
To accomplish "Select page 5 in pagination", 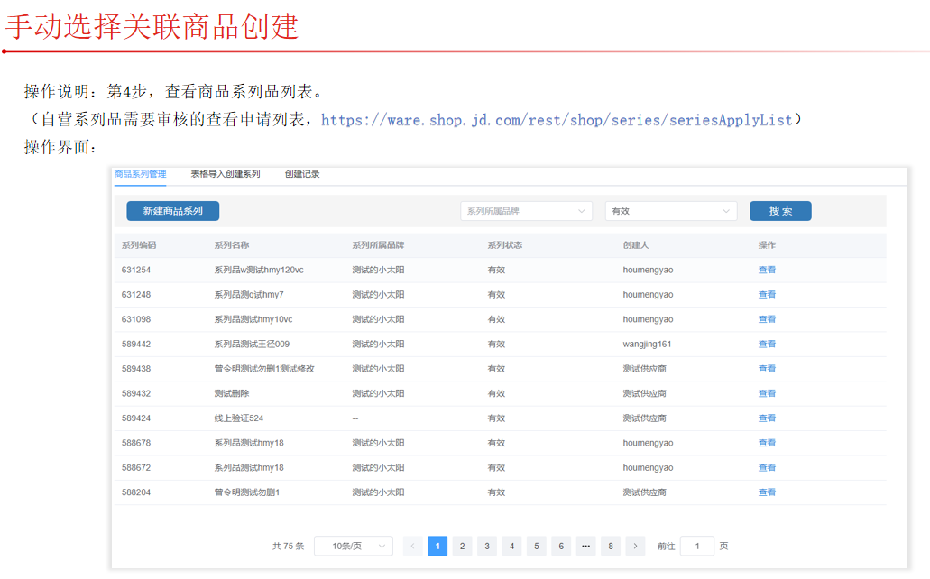I will (x=536, y=546).
